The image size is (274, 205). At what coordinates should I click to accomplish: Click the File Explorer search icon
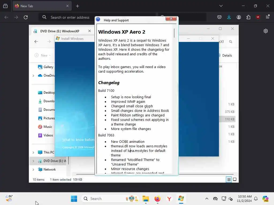[231, 42]
